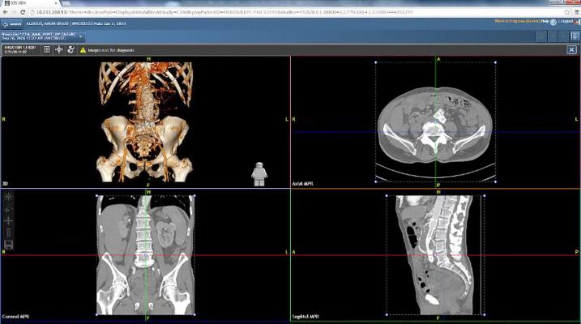The height and width of the screenshot is (324, 581).
Task: Click the series thumbnail label in toolbar
Action: coord(19,49)
